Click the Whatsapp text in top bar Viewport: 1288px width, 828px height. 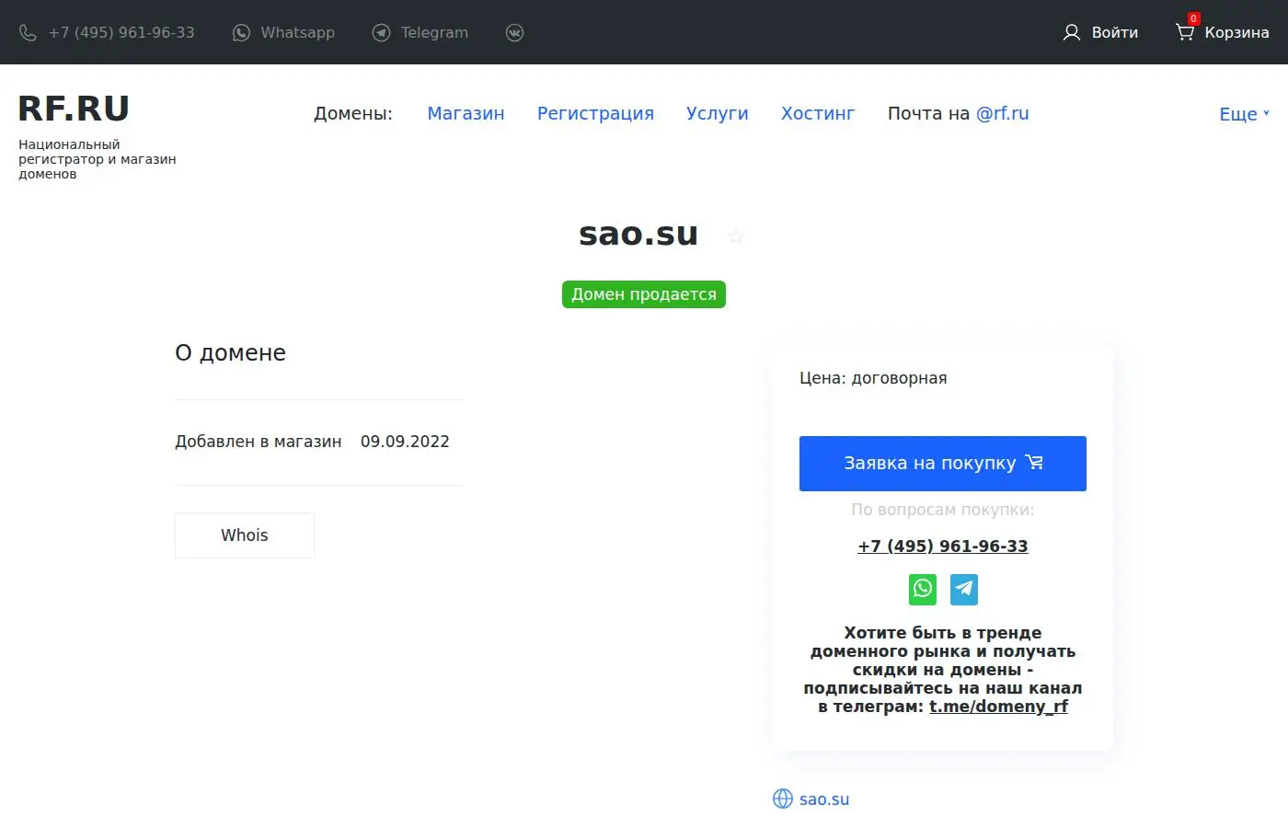click(x=298, y=33)
